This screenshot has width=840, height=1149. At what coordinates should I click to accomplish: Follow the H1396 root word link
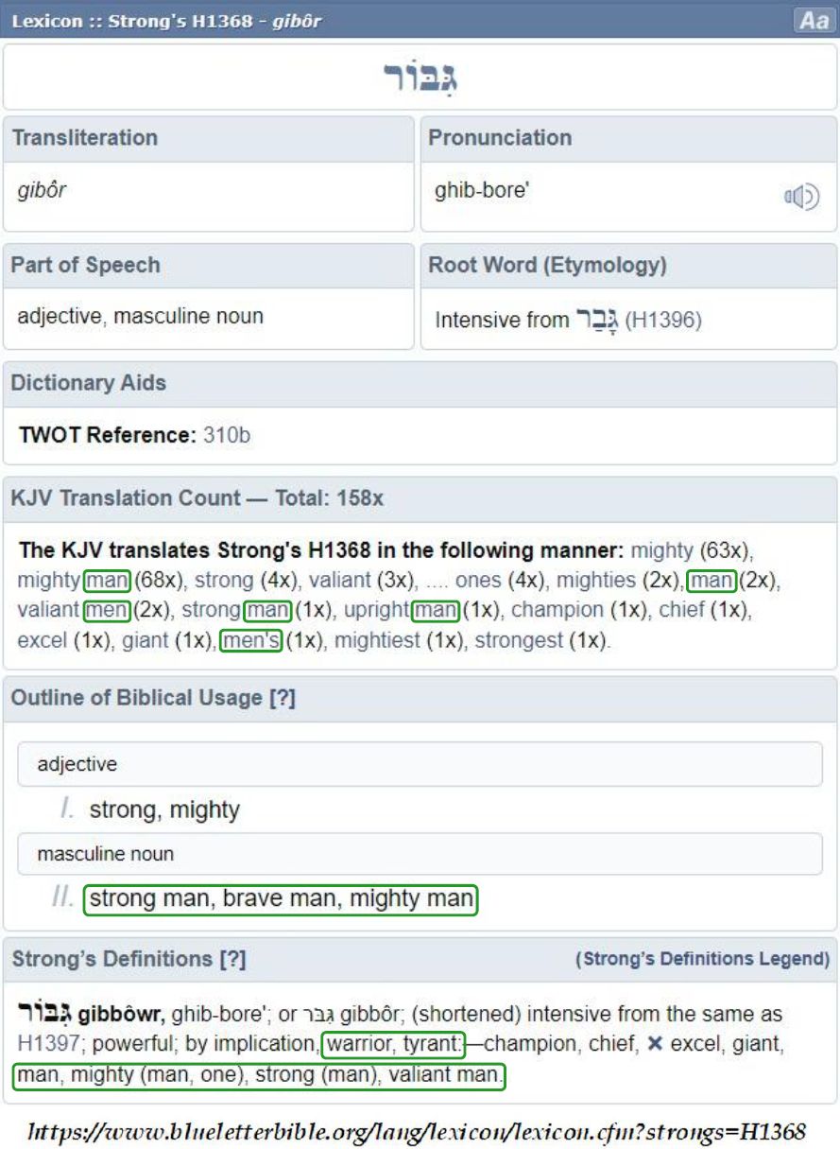tap(663, 321)
